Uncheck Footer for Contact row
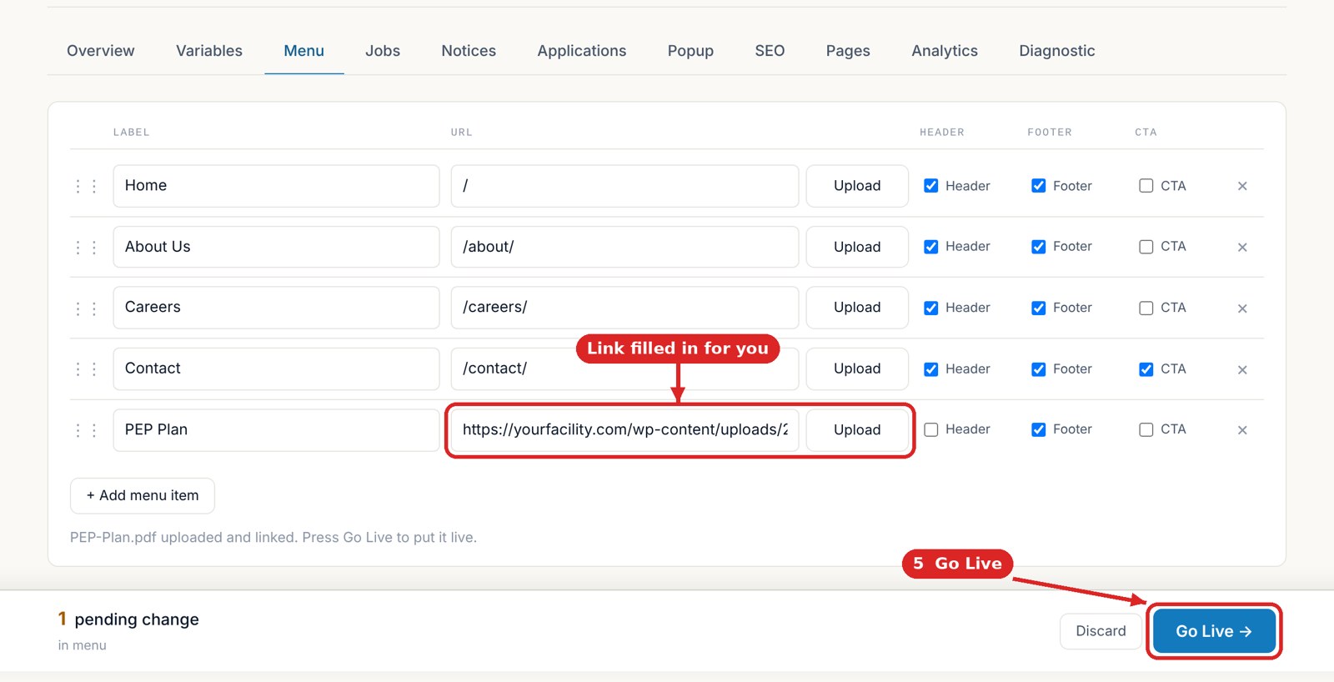Screen dimensions: 1334x682 click(x=1039, y=369)
